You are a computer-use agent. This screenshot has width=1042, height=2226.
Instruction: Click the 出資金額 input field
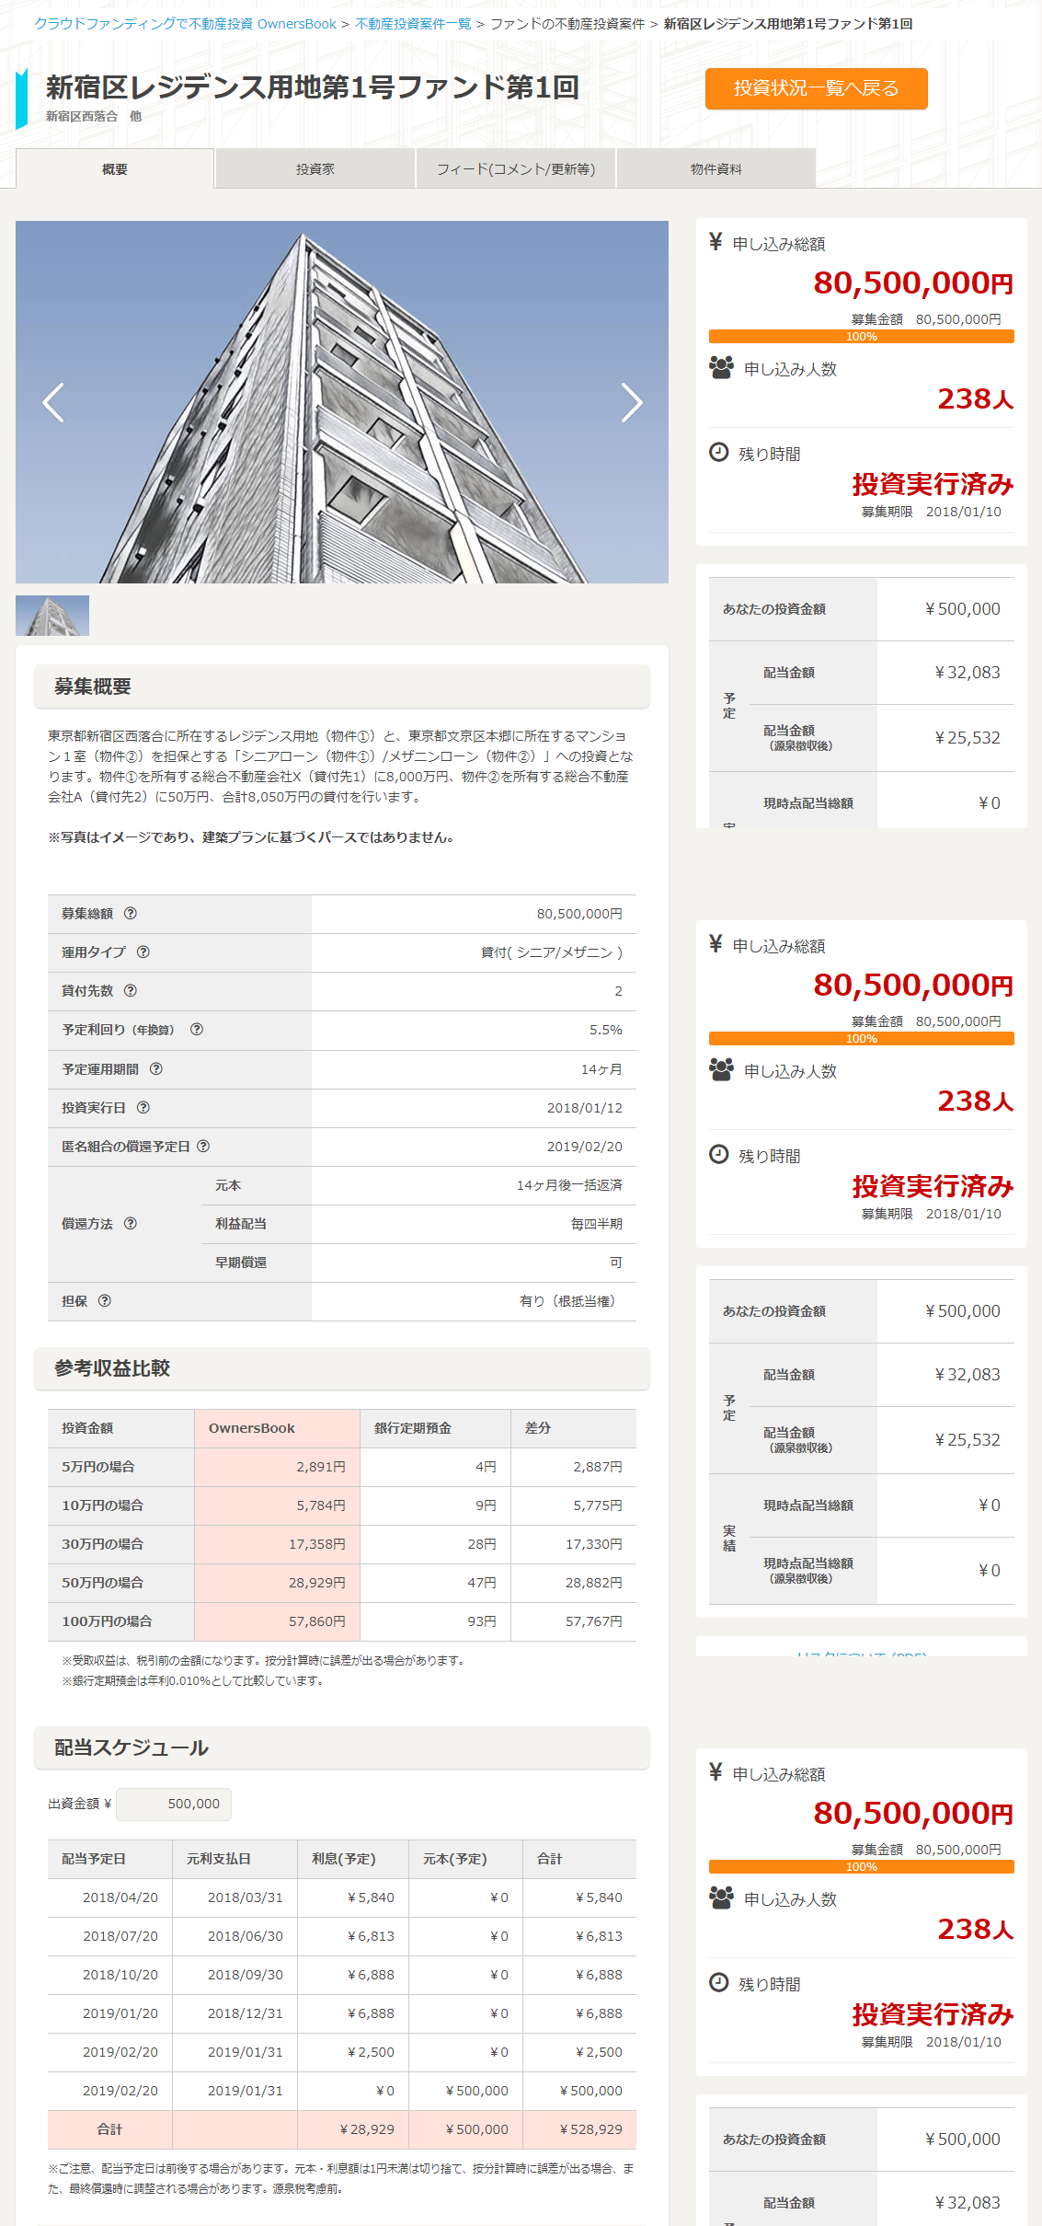[x=174, y=1804]
